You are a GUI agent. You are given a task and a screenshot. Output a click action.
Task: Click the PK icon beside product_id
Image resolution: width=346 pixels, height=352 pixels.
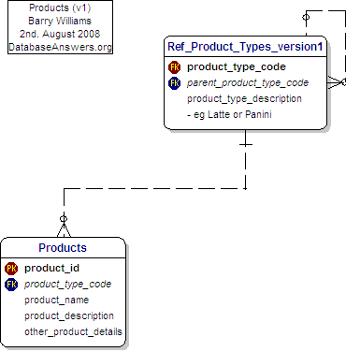[x=11, y=269]
